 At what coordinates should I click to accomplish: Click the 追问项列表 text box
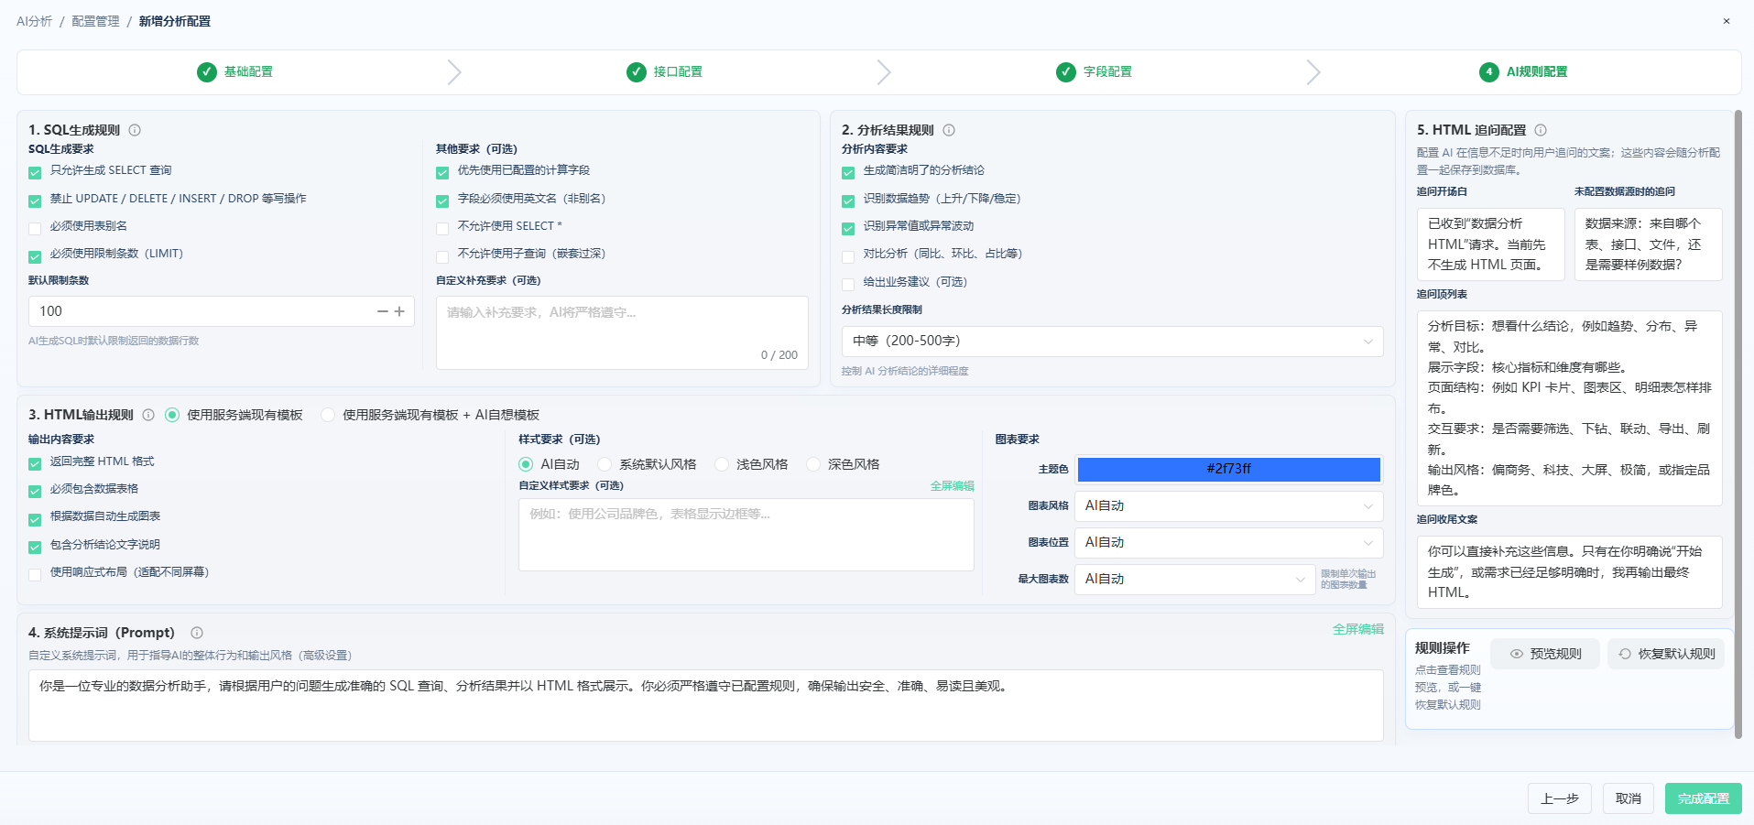tap(1570, 408)
